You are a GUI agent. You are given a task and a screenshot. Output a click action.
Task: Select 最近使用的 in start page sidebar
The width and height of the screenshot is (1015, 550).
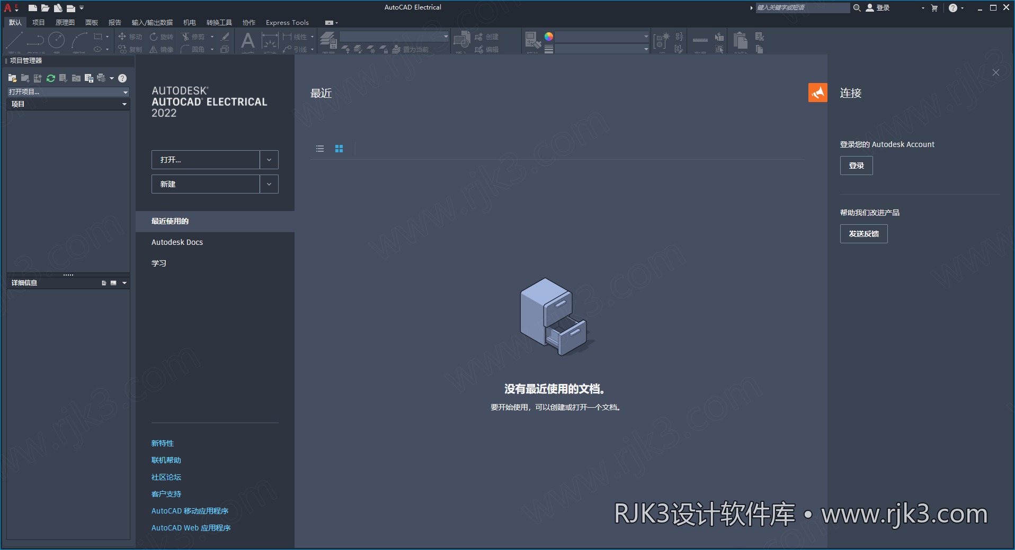point(215,222)
